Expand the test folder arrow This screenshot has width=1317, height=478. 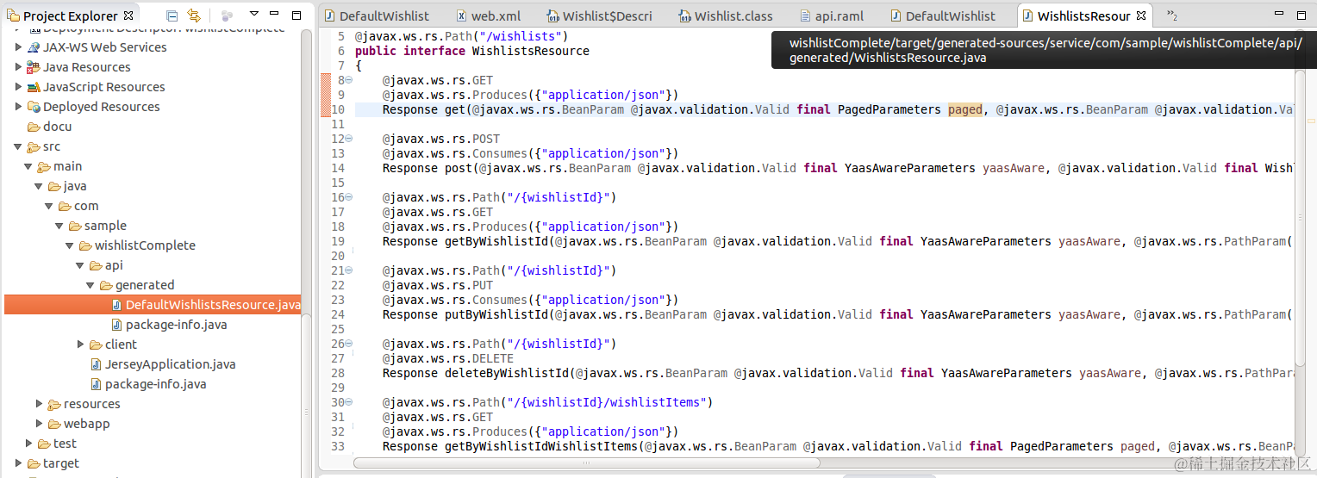pos(29,444)
